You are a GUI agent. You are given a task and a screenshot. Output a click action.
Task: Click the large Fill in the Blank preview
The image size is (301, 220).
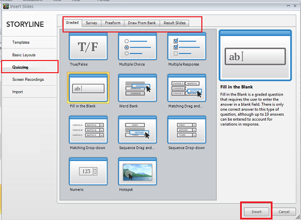click(256, 55)
